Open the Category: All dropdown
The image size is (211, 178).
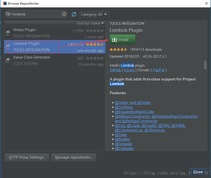tap(94, 14)
